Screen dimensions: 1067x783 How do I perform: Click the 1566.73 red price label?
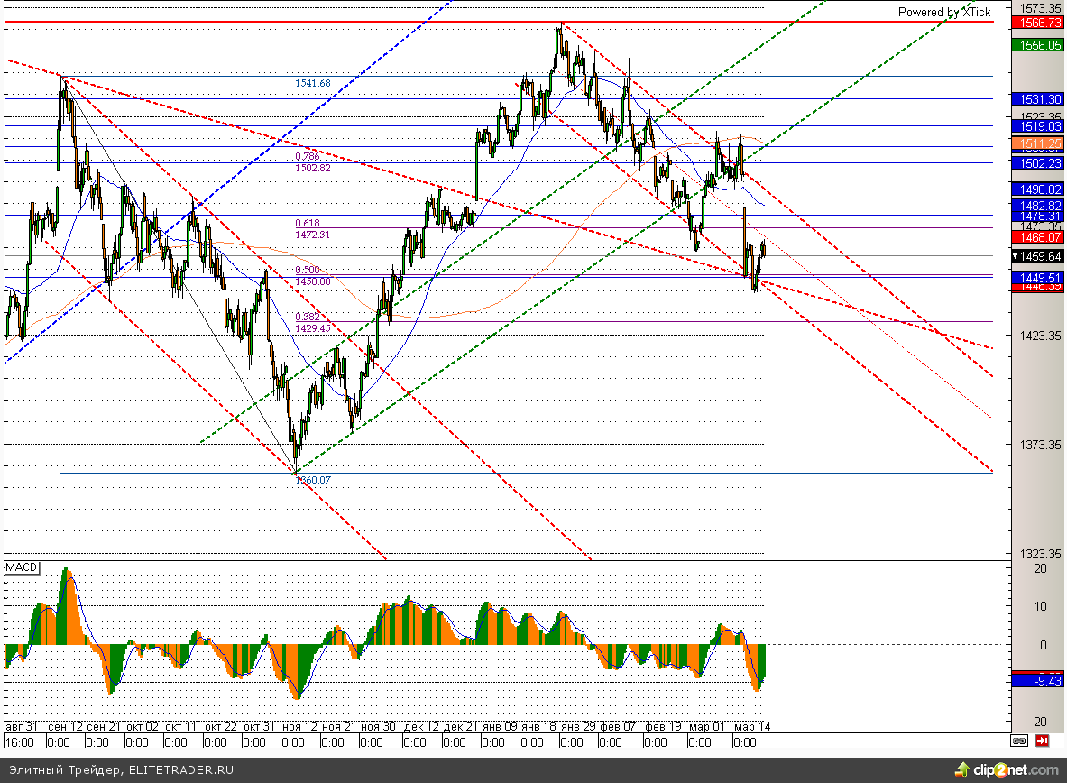click(1037, 23)
